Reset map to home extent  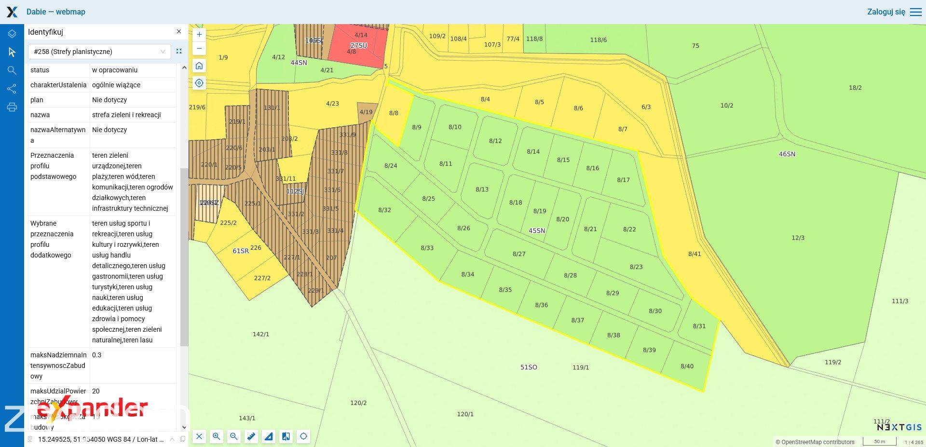click(x=199, y=66)
